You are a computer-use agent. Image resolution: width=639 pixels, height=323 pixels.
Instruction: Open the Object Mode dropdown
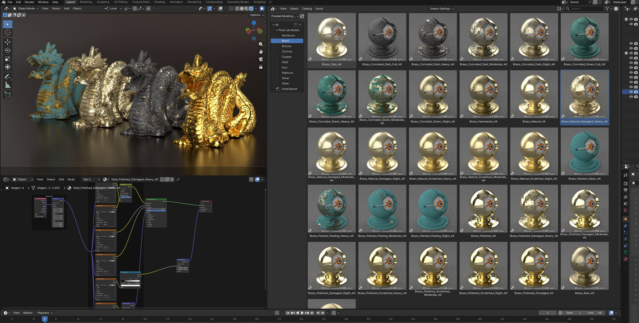click(25, 8)
